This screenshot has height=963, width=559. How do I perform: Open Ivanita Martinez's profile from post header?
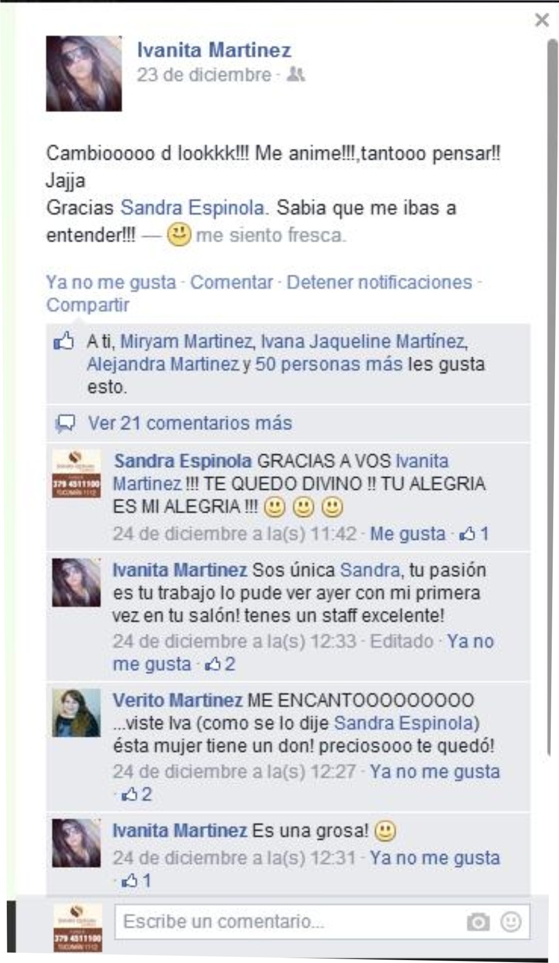214,50
